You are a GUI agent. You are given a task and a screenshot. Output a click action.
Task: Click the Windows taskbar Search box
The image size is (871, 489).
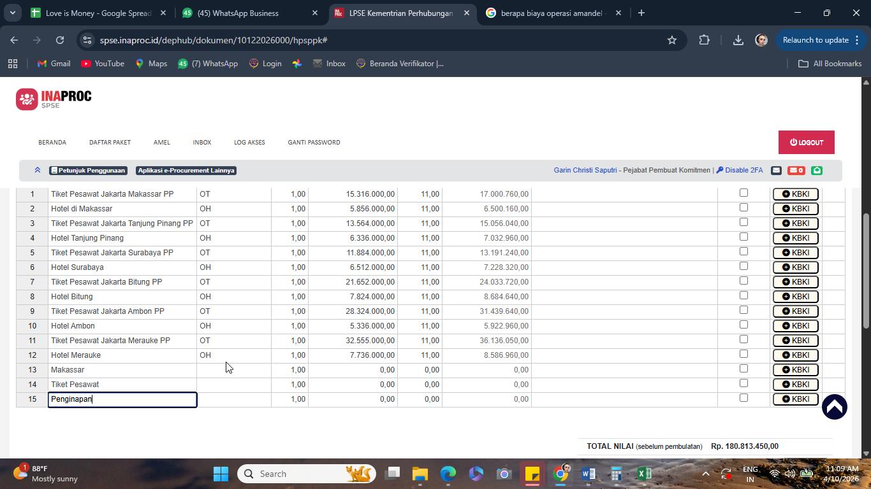pos(307,474)
